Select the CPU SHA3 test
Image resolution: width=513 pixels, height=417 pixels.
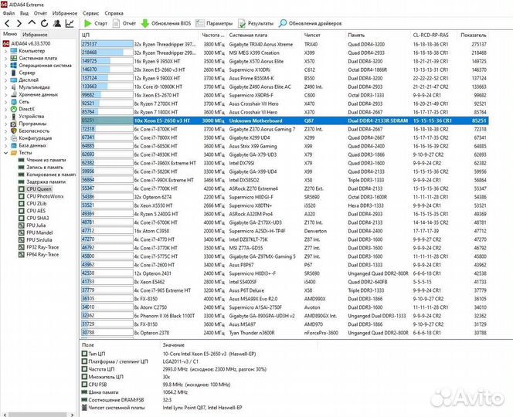(34, 218)
